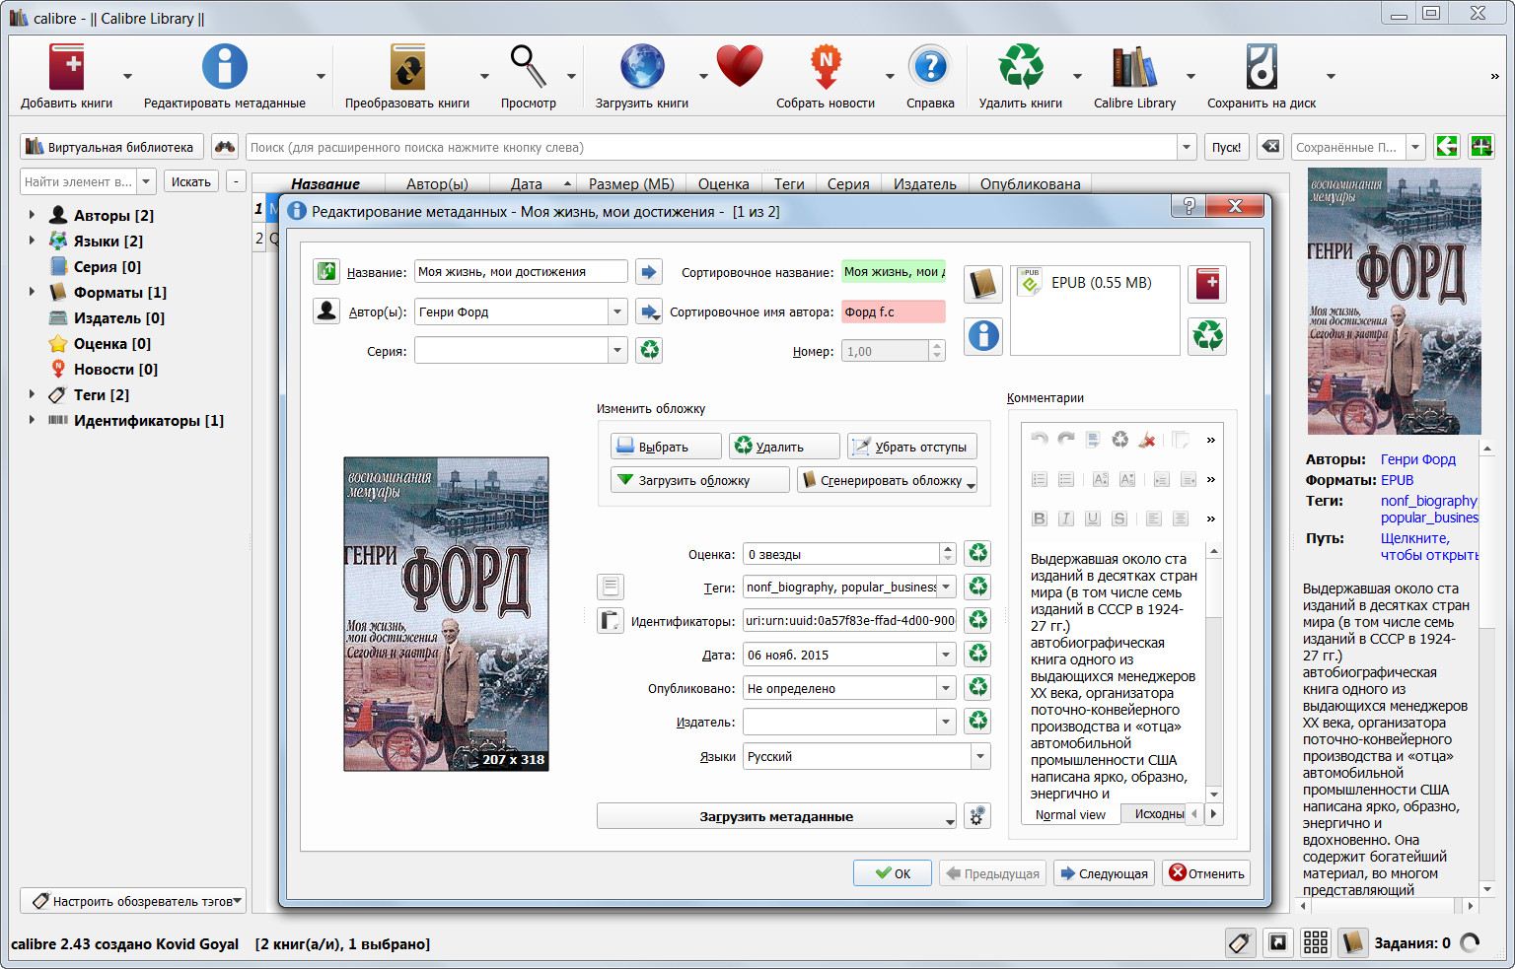Click the blue arrow next to Название field
The image size is (1515, 969).
648,271
